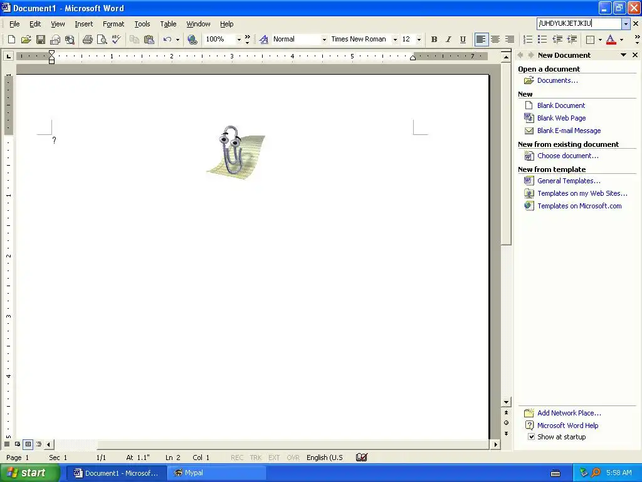Open the Times New Roman font dropdown
The height and width of the screenshot is (482, 642).
coord(395,40)
